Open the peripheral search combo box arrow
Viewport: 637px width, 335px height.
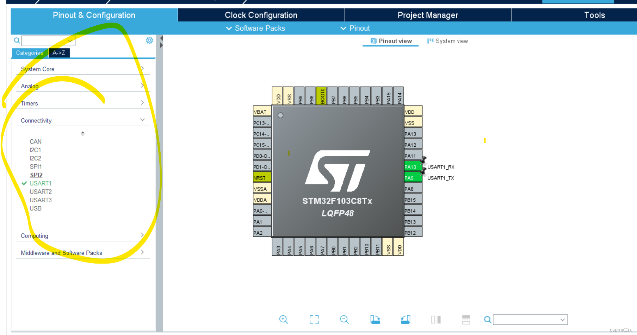point(70,41)
